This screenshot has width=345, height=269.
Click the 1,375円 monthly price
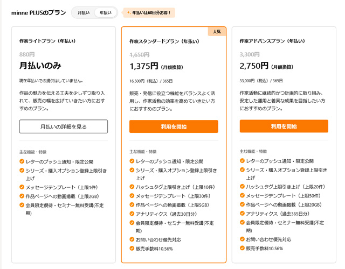click(144, 66)
